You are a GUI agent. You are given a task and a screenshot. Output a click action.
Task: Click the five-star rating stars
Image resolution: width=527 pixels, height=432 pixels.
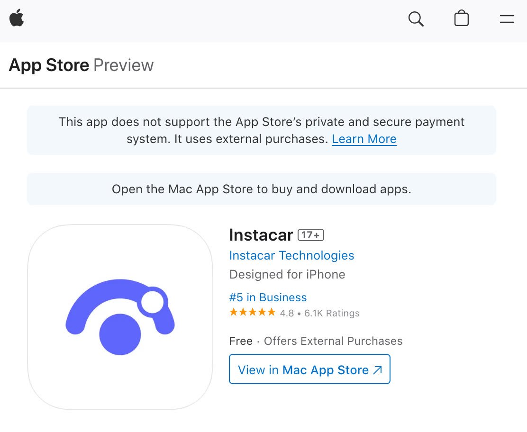[253, 313]
